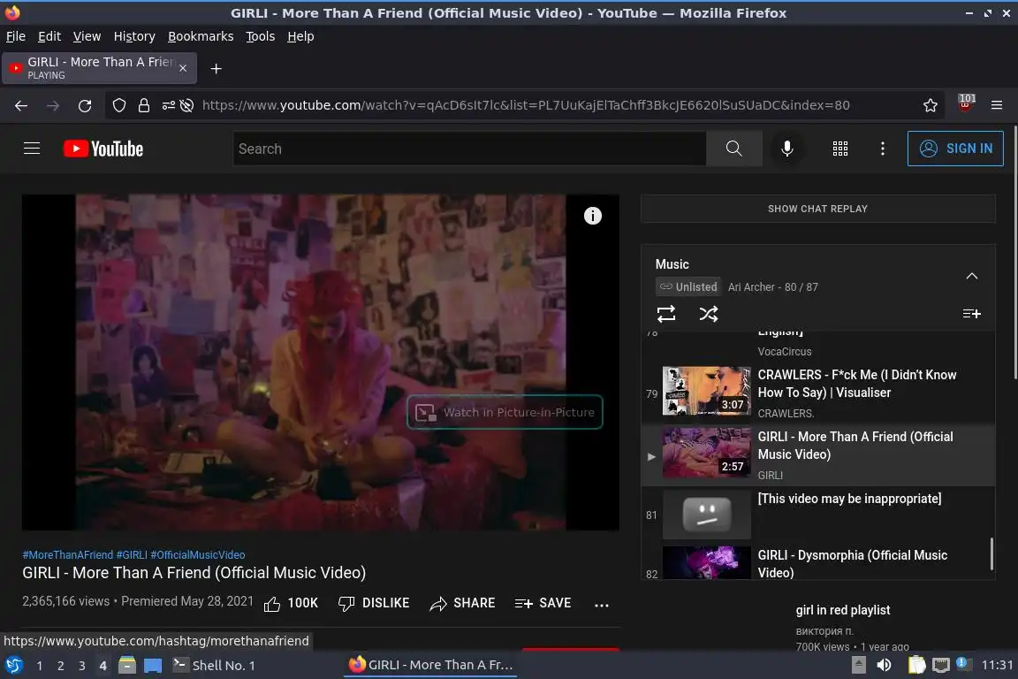The height and width of the screenshot is (679, 1018).
Task: Play CRAWLERS - F*ck Me playlist thumbnail
Action: [x=706, y=391]
